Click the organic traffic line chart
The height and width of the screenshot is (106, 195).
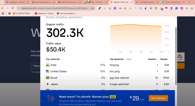[136, 37]
